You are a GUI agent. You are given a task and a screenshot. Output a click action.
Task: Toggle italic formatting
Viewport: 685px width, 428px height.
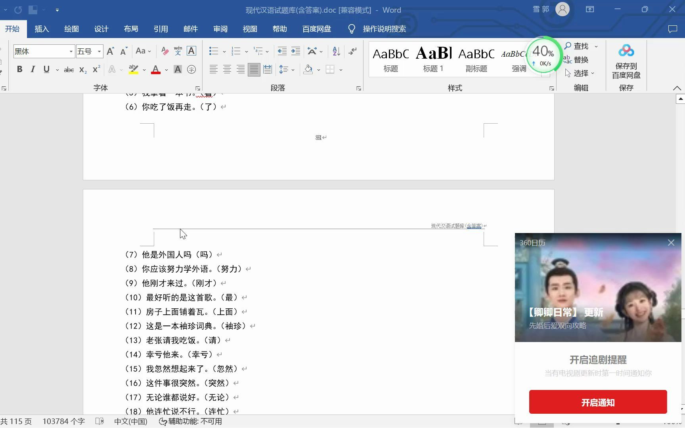pos(33,69)
